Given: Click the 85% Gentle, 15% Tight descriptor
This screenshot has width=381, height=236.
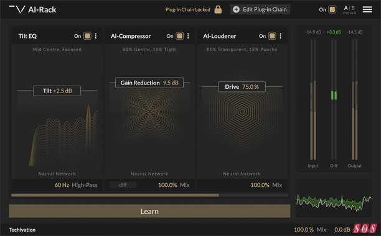Looking at the screenshot, I should pos(149,50).
